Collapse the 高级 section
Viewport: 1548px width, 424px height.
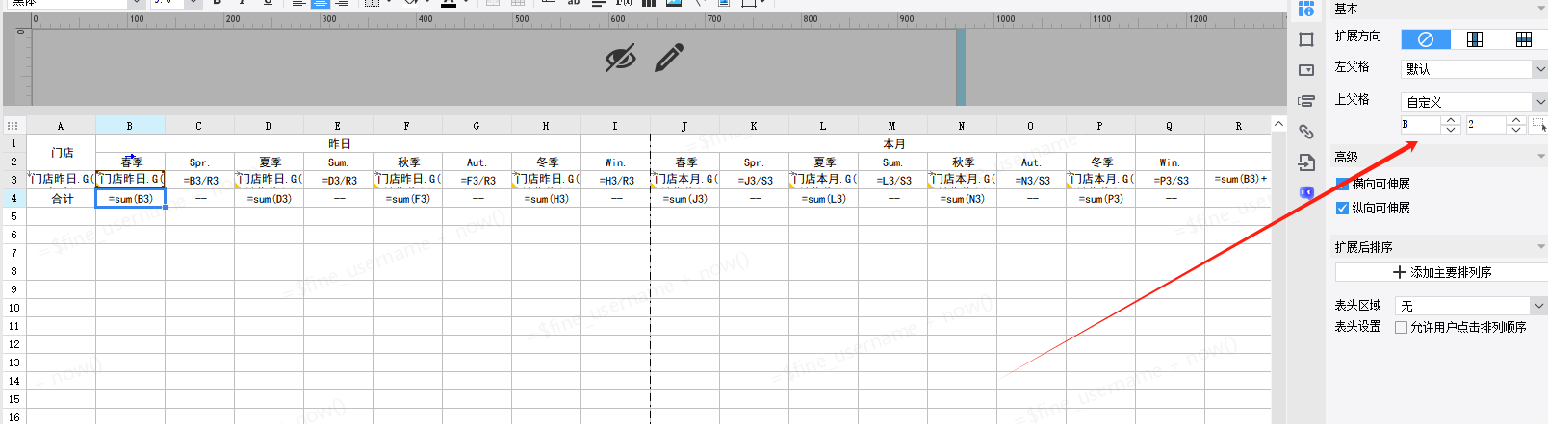pyautogui.click(x=1540, y=157)
